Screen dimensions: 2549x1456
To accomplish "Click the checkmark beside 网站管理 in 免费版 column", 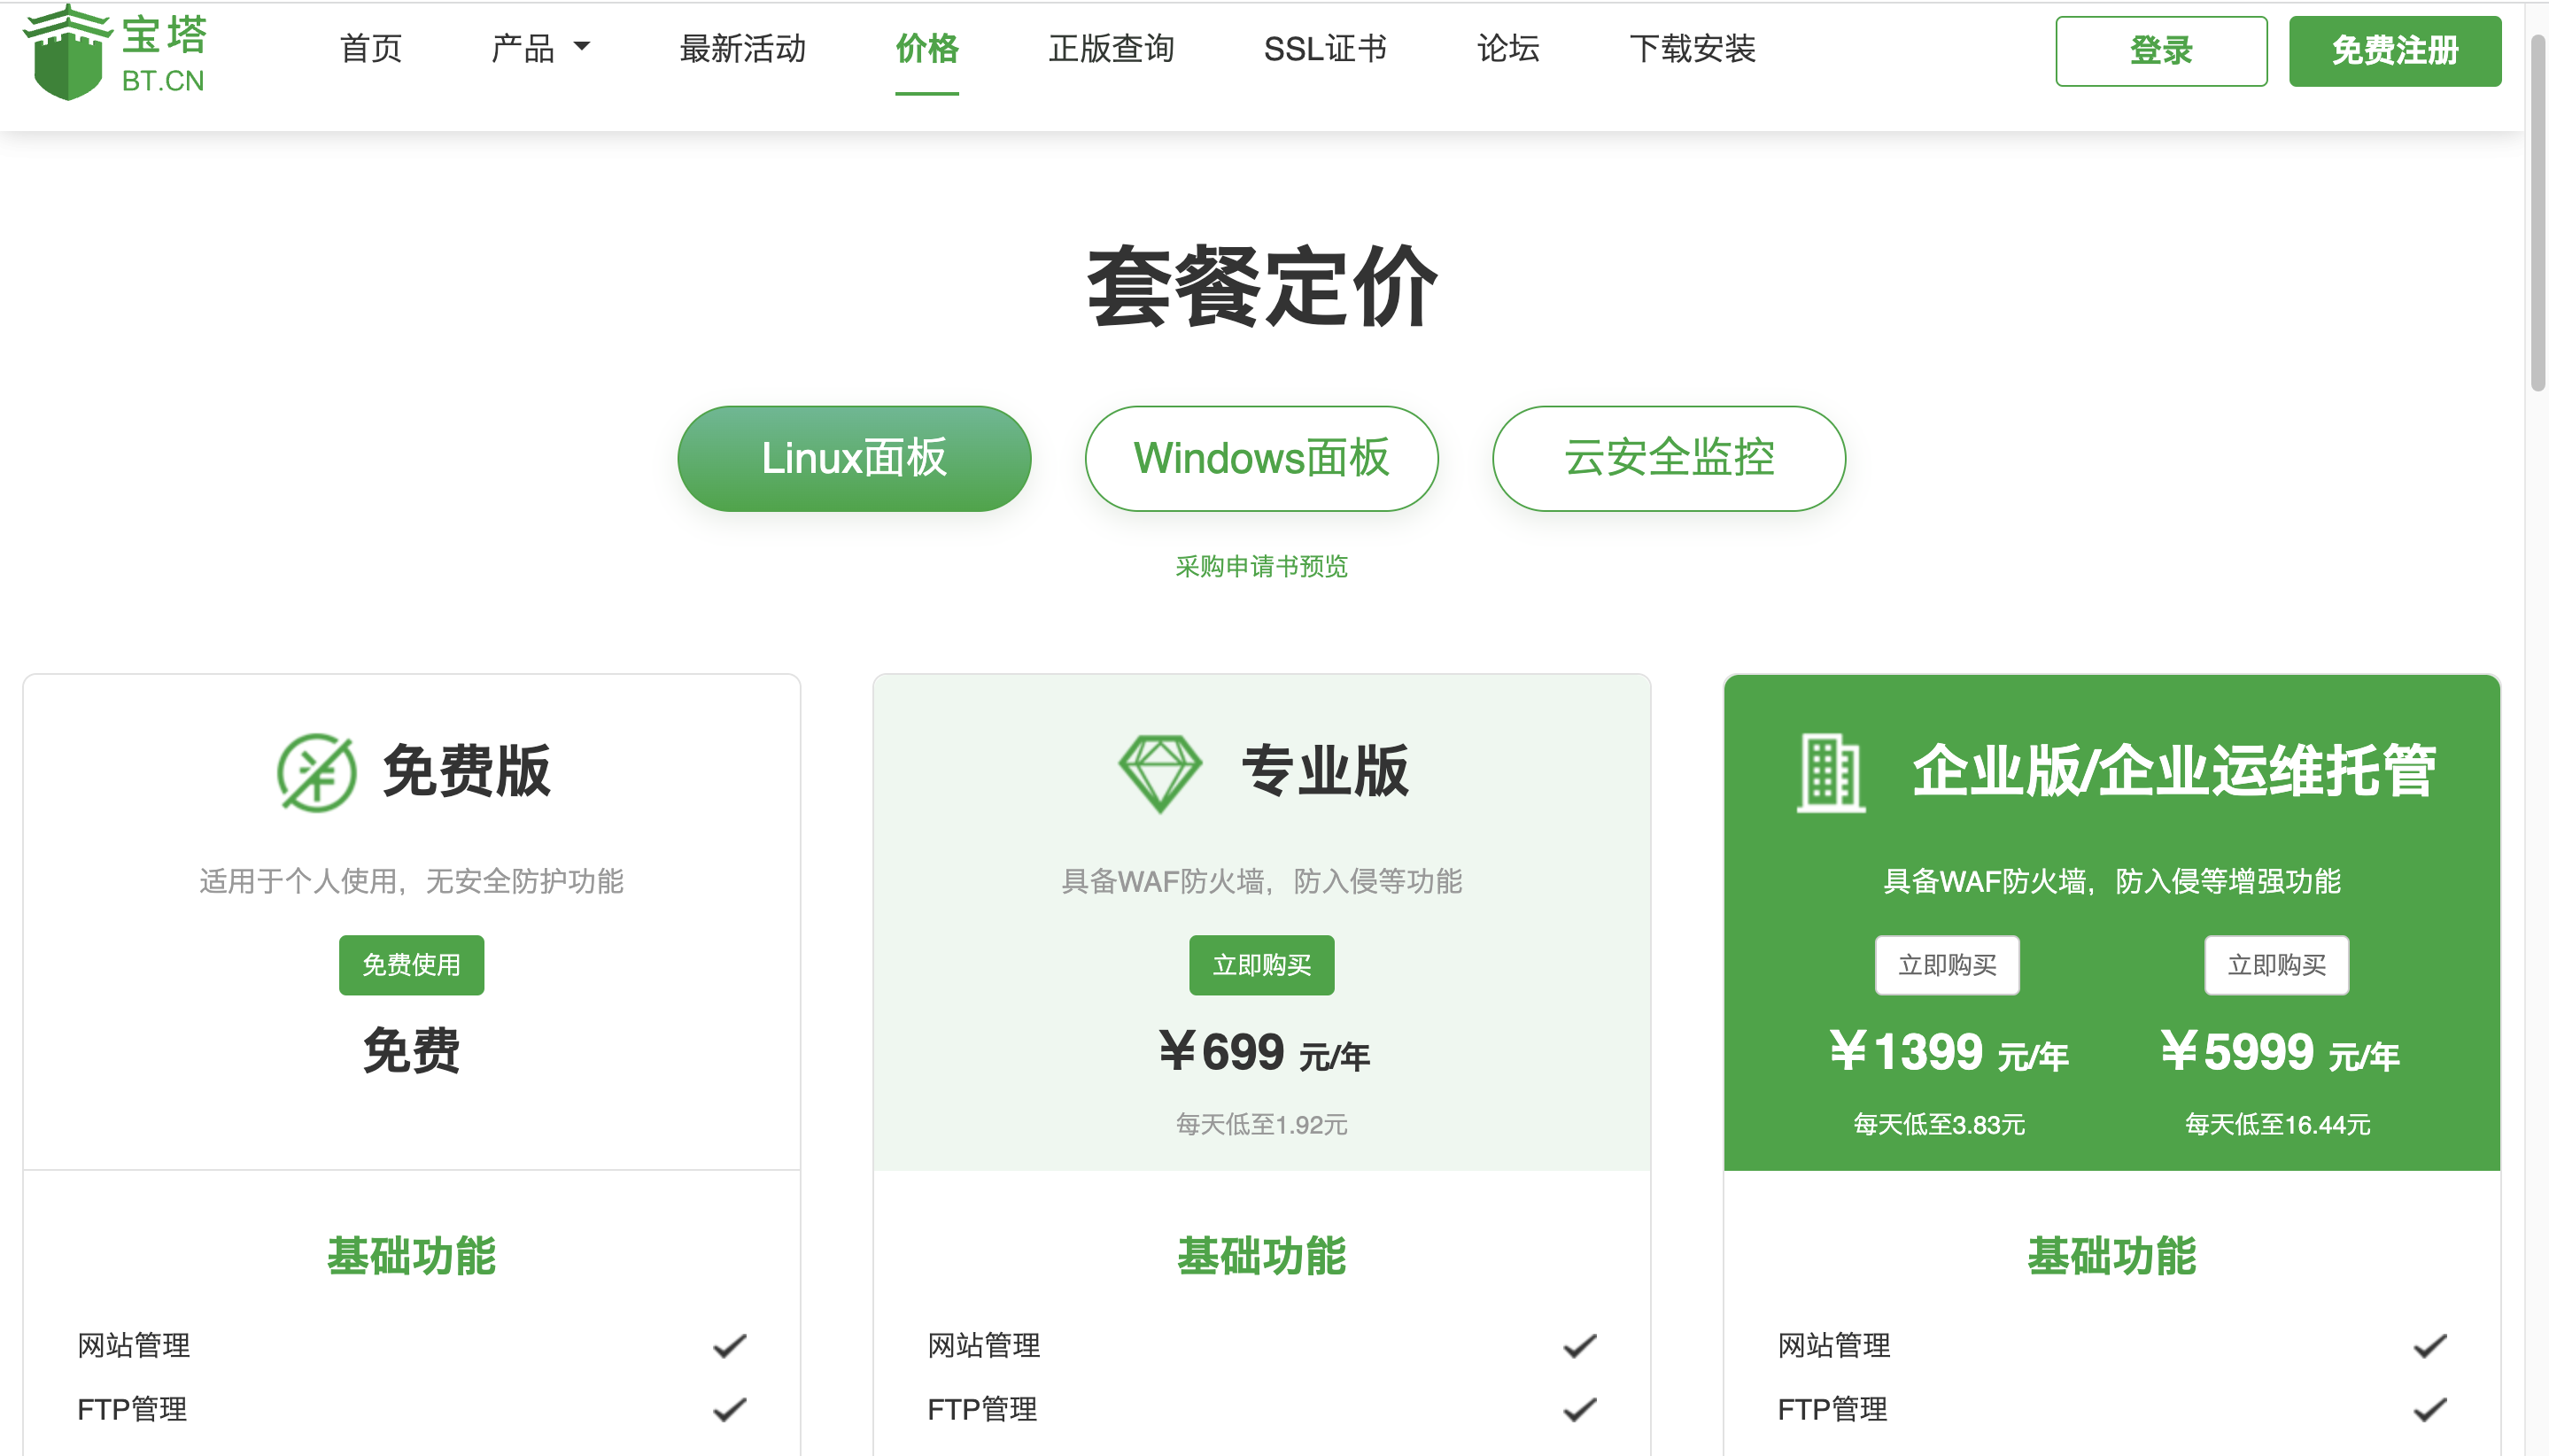I will pos(729,1345).
